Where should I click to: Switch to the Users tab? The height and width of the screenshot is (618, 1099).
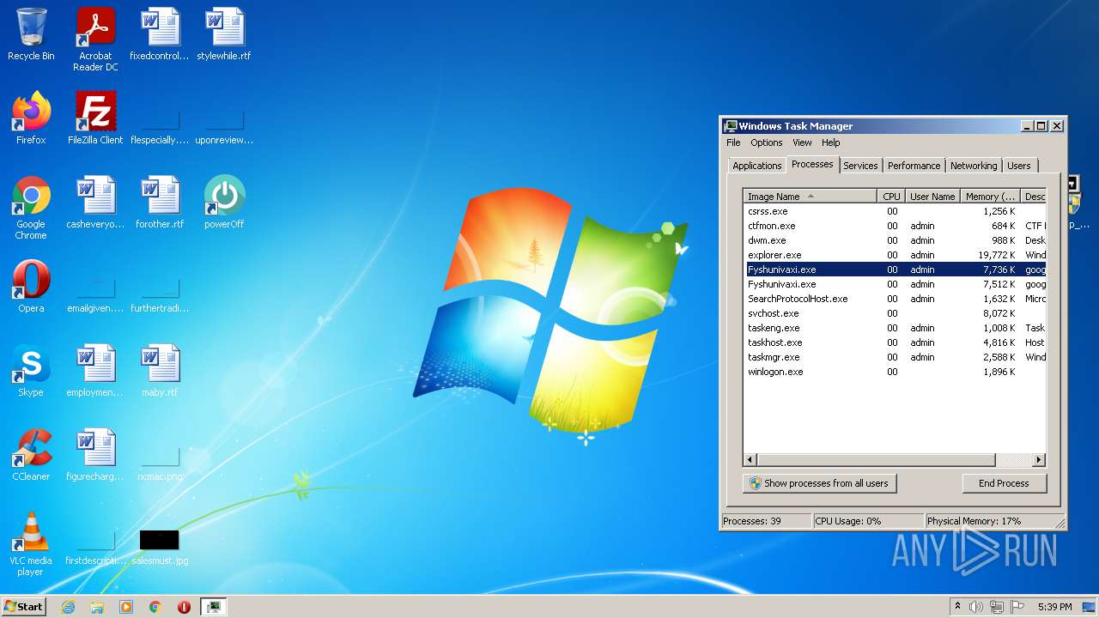pos(1019,166)
